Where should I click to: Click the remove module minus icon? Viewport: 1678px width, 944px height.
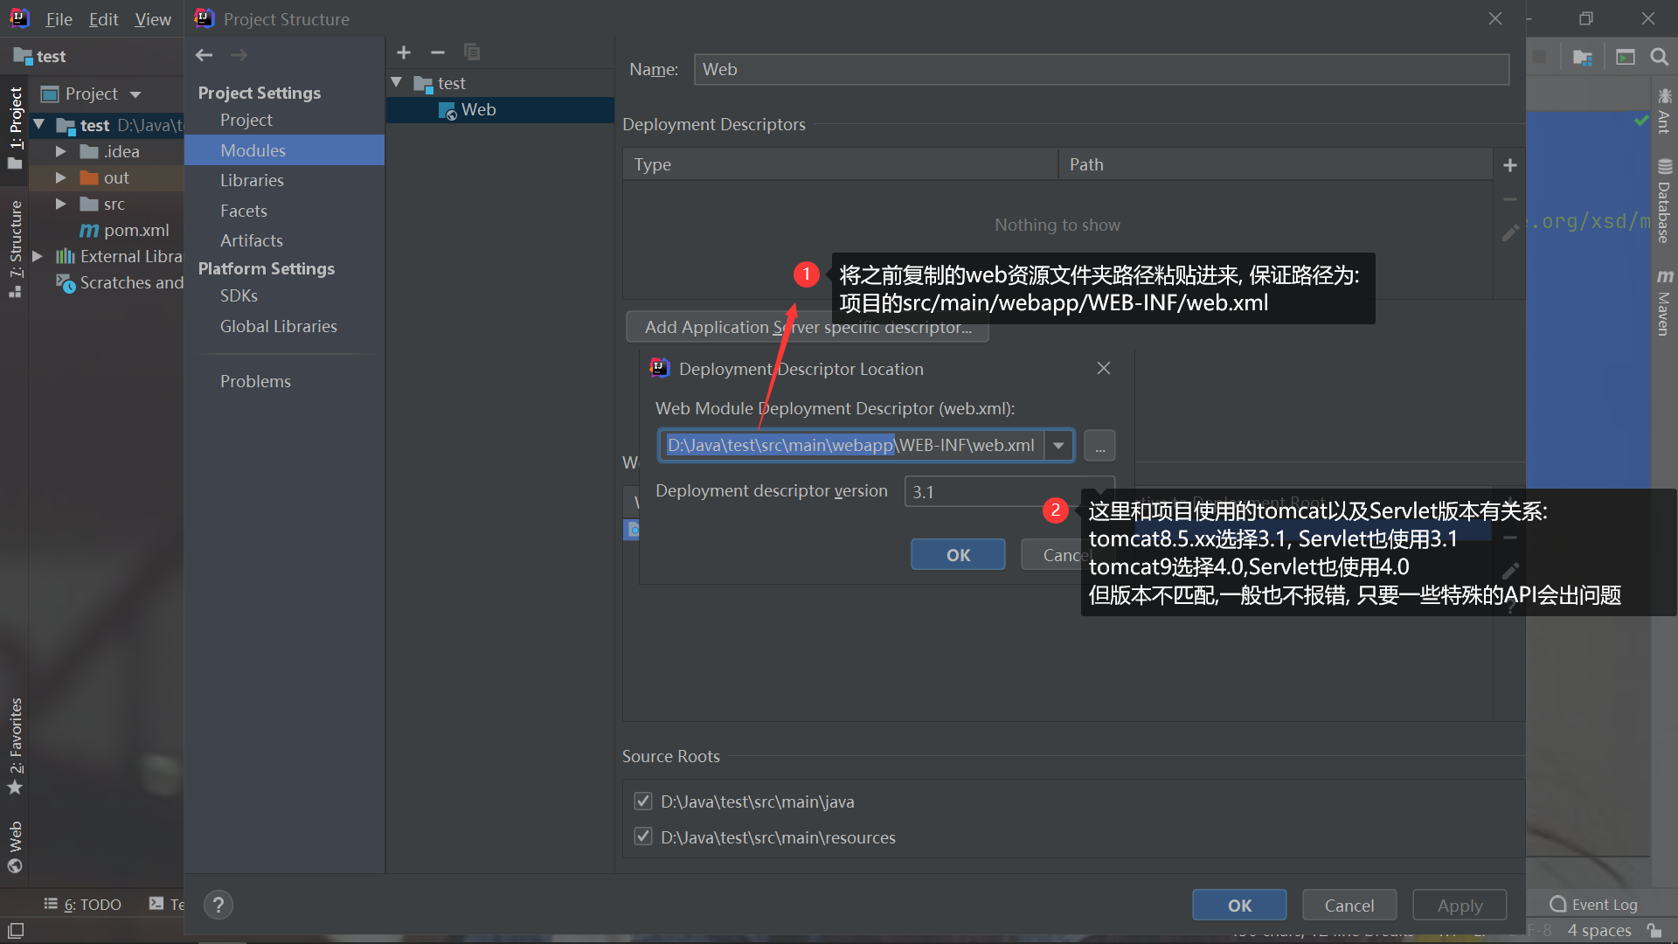(x=438, y=52)
